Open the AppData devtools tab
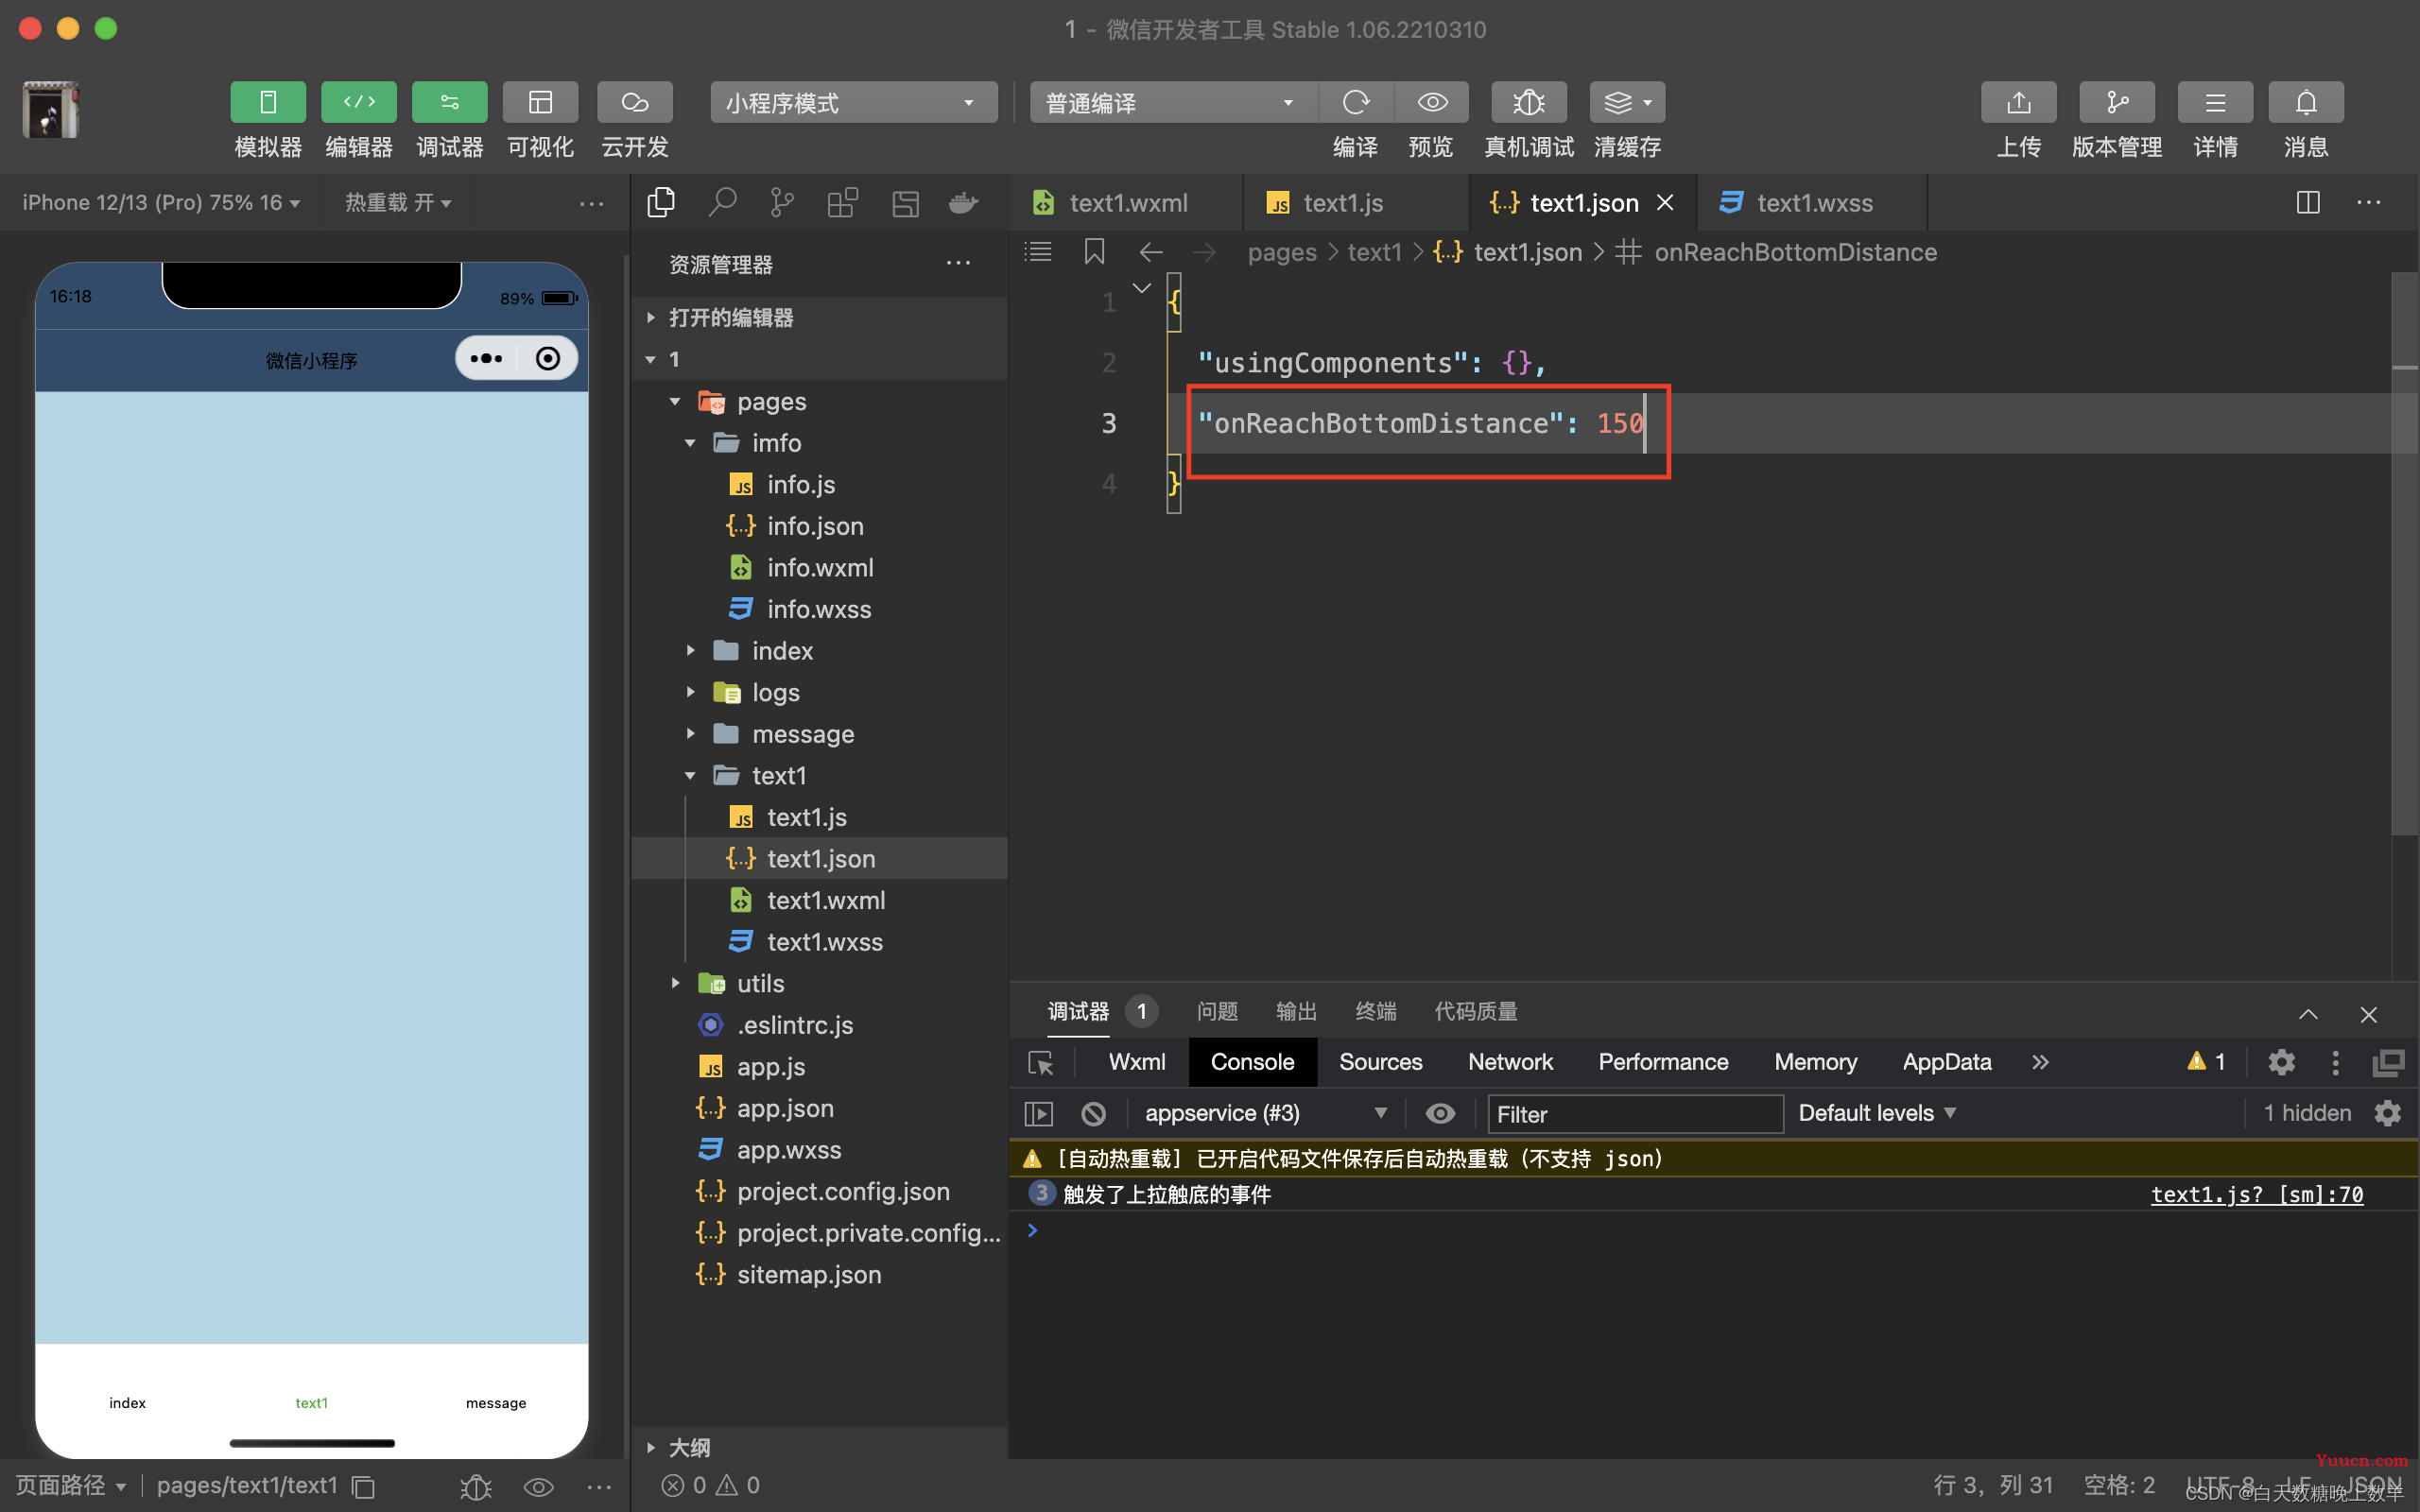The image size is (2420, 1512). tap(1946, 1062)
